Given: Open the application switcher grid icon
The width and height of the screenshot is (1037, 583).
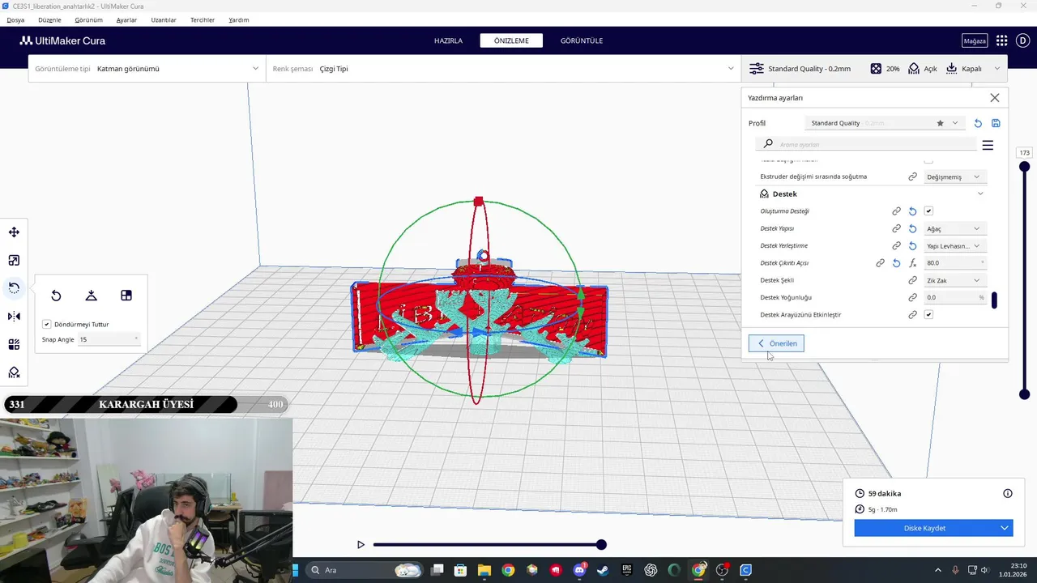Looking at the screenshot, I should click(x=1001, y=40).
